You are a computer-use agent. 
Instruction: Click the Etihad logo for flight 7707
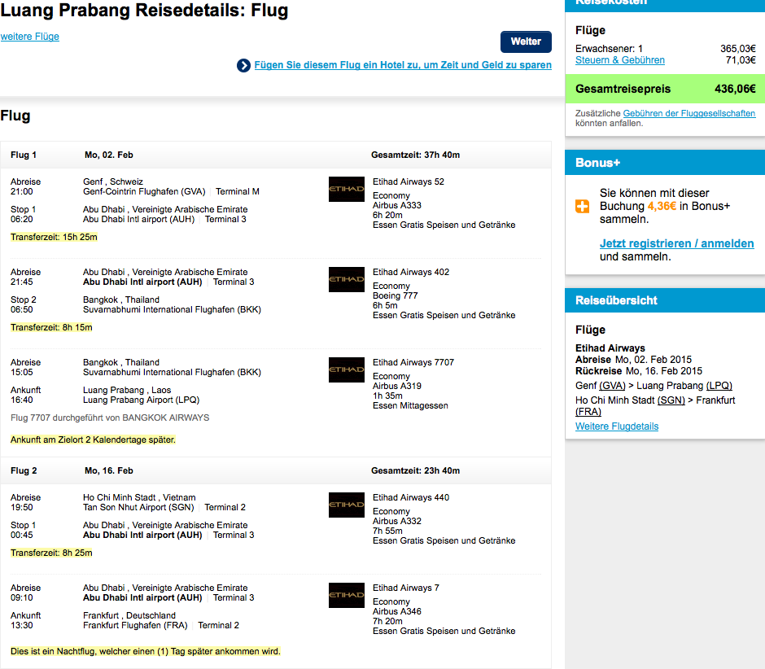(x=347, y=369)
